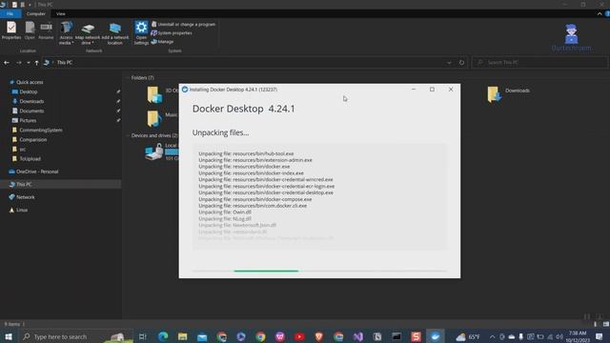The height and width of the screenshot is (343, 610).
Task: Open Notion from the taskbar
Action: 377,336
